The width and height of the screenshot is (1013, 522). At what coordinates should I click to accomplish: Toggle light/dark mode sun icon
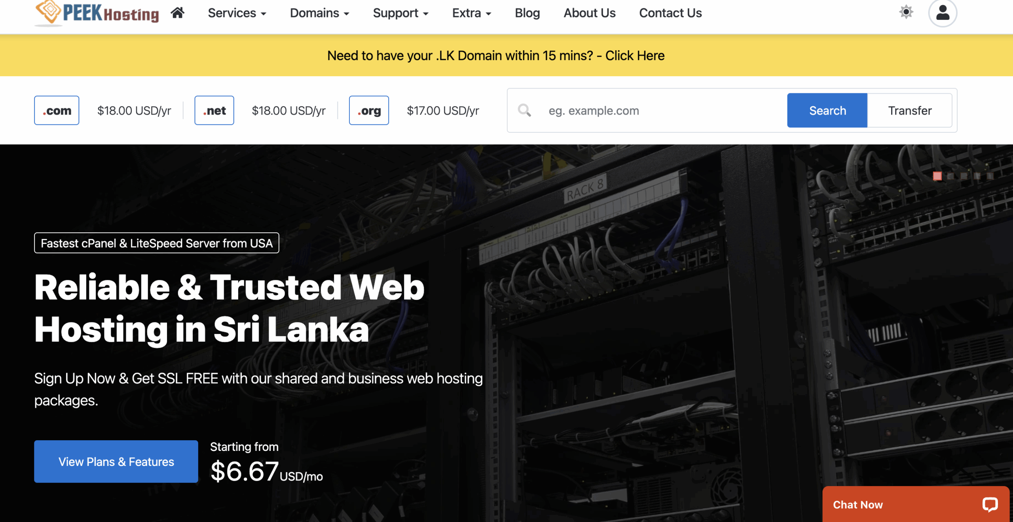[906, 12]
